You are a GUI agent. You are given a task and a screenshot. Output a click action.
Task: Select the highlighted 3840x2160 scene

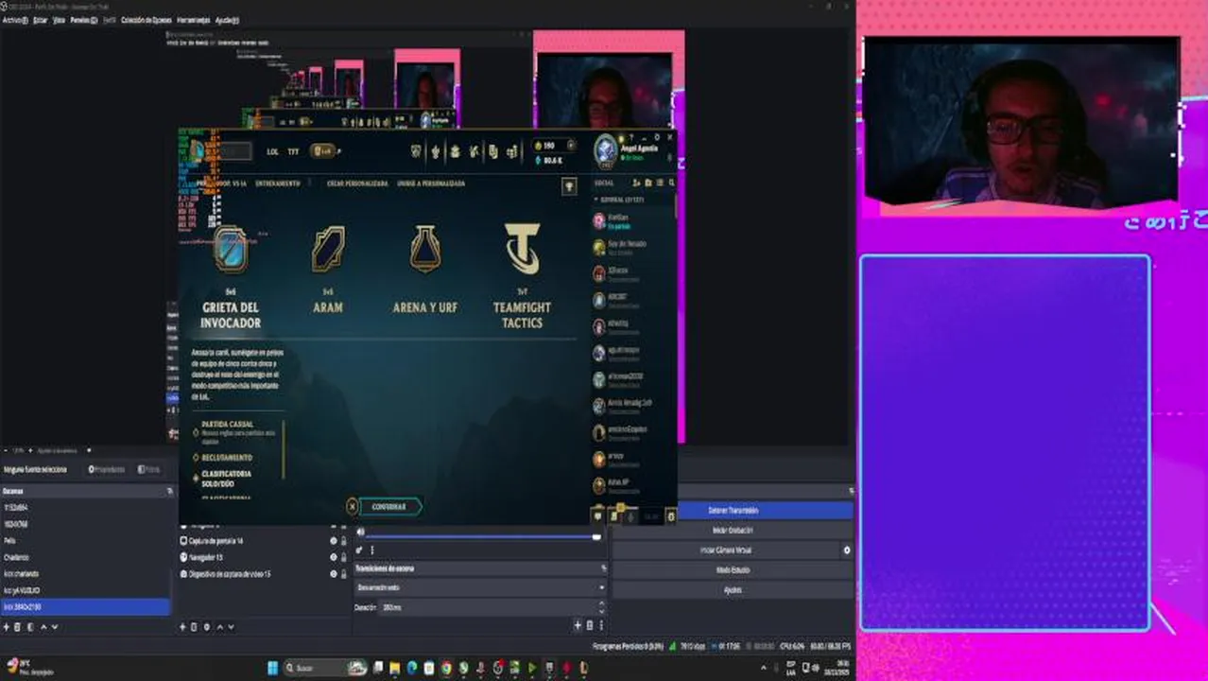(85, 606)
